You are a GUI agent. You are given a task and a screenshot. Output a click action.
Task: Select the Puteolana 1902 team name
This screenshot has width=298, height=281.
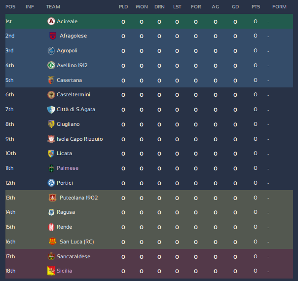coord(78,198)
